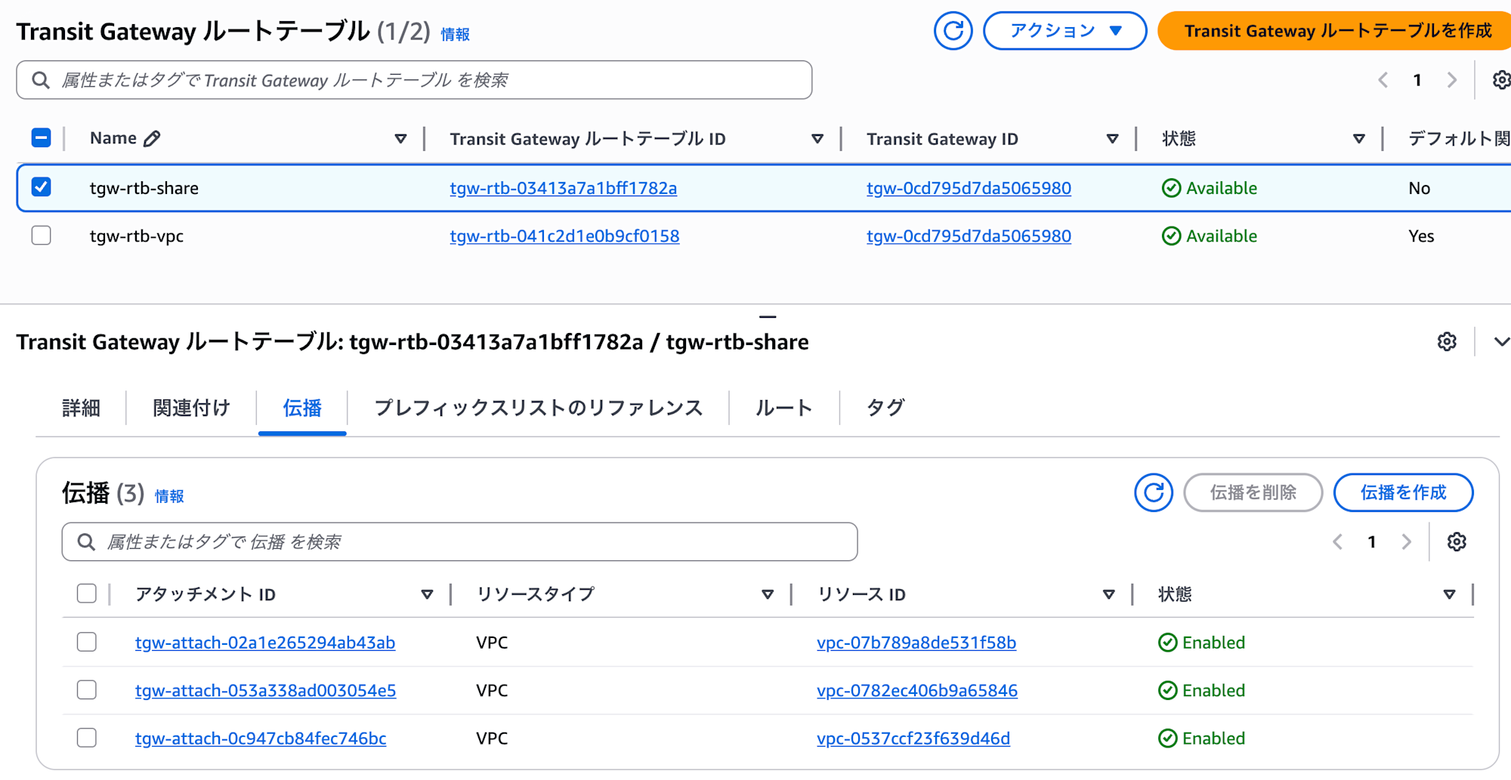The image size is (1511, 780).
Task: Open propagations table preferences gear
Action: pos(1457,542)
